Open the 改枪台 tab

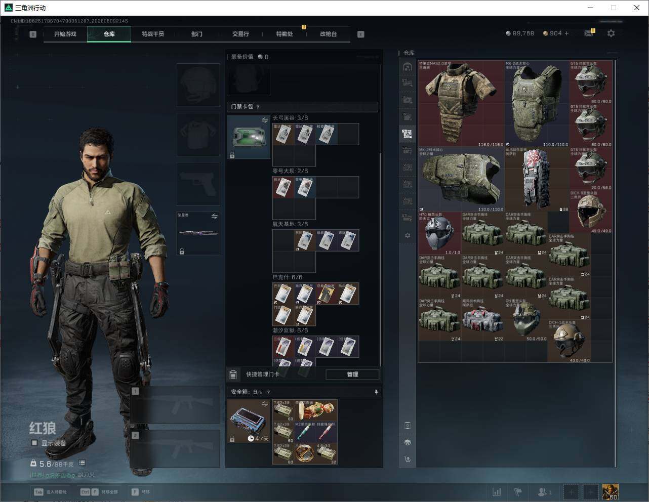tap(328, 34)
